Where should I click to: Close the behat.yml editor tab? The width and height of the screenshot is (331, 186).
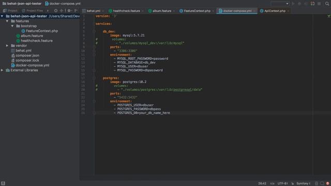[x=103, y=11]
